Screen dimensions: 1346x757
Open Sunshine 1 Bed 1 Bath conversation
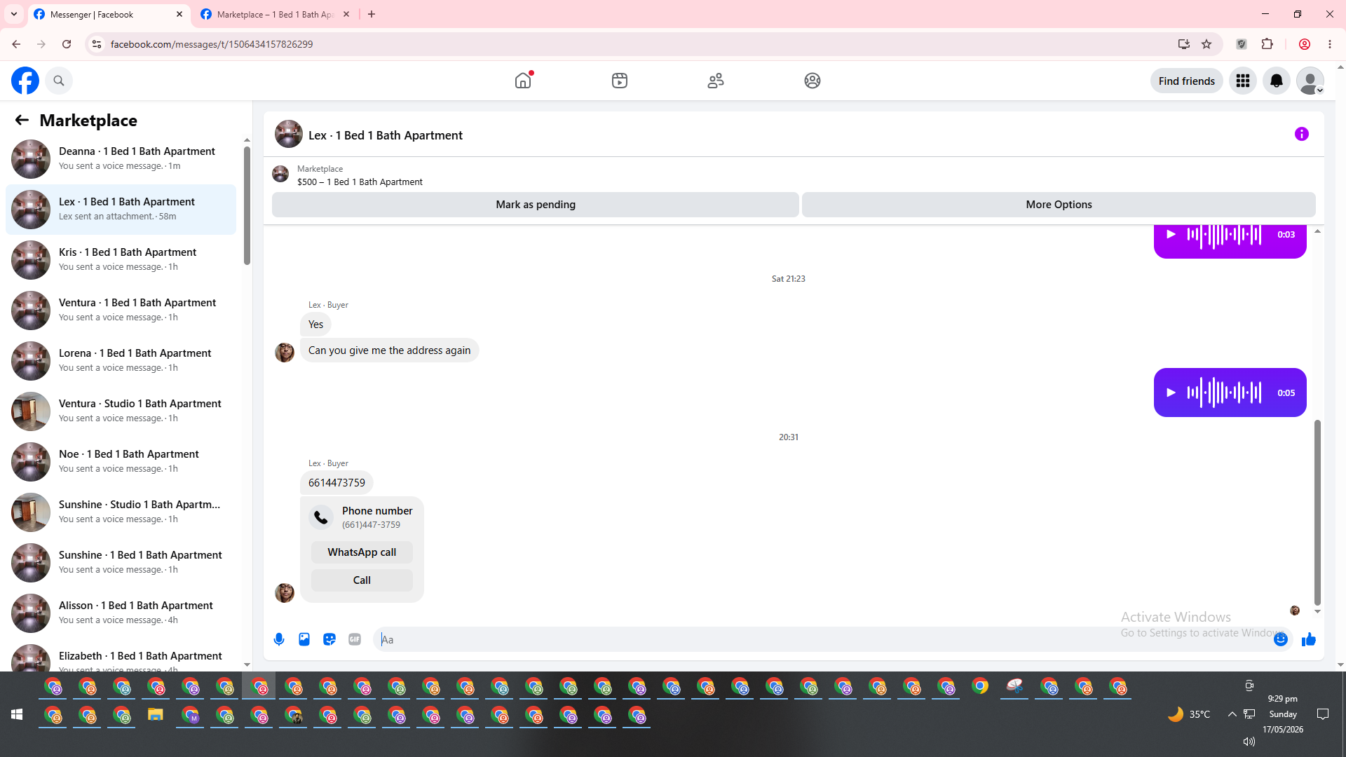121,563
